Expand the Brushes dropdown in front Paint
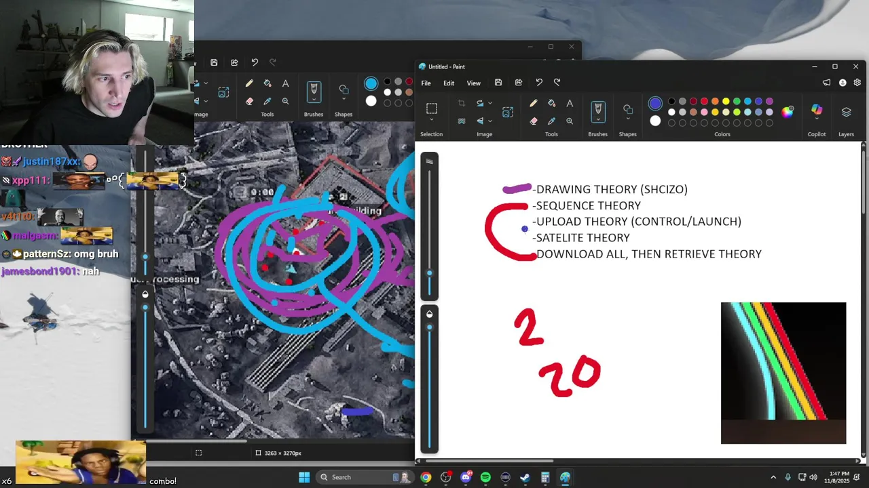Image resolution: width=869 pixels, height=488 pixels. 598,121
